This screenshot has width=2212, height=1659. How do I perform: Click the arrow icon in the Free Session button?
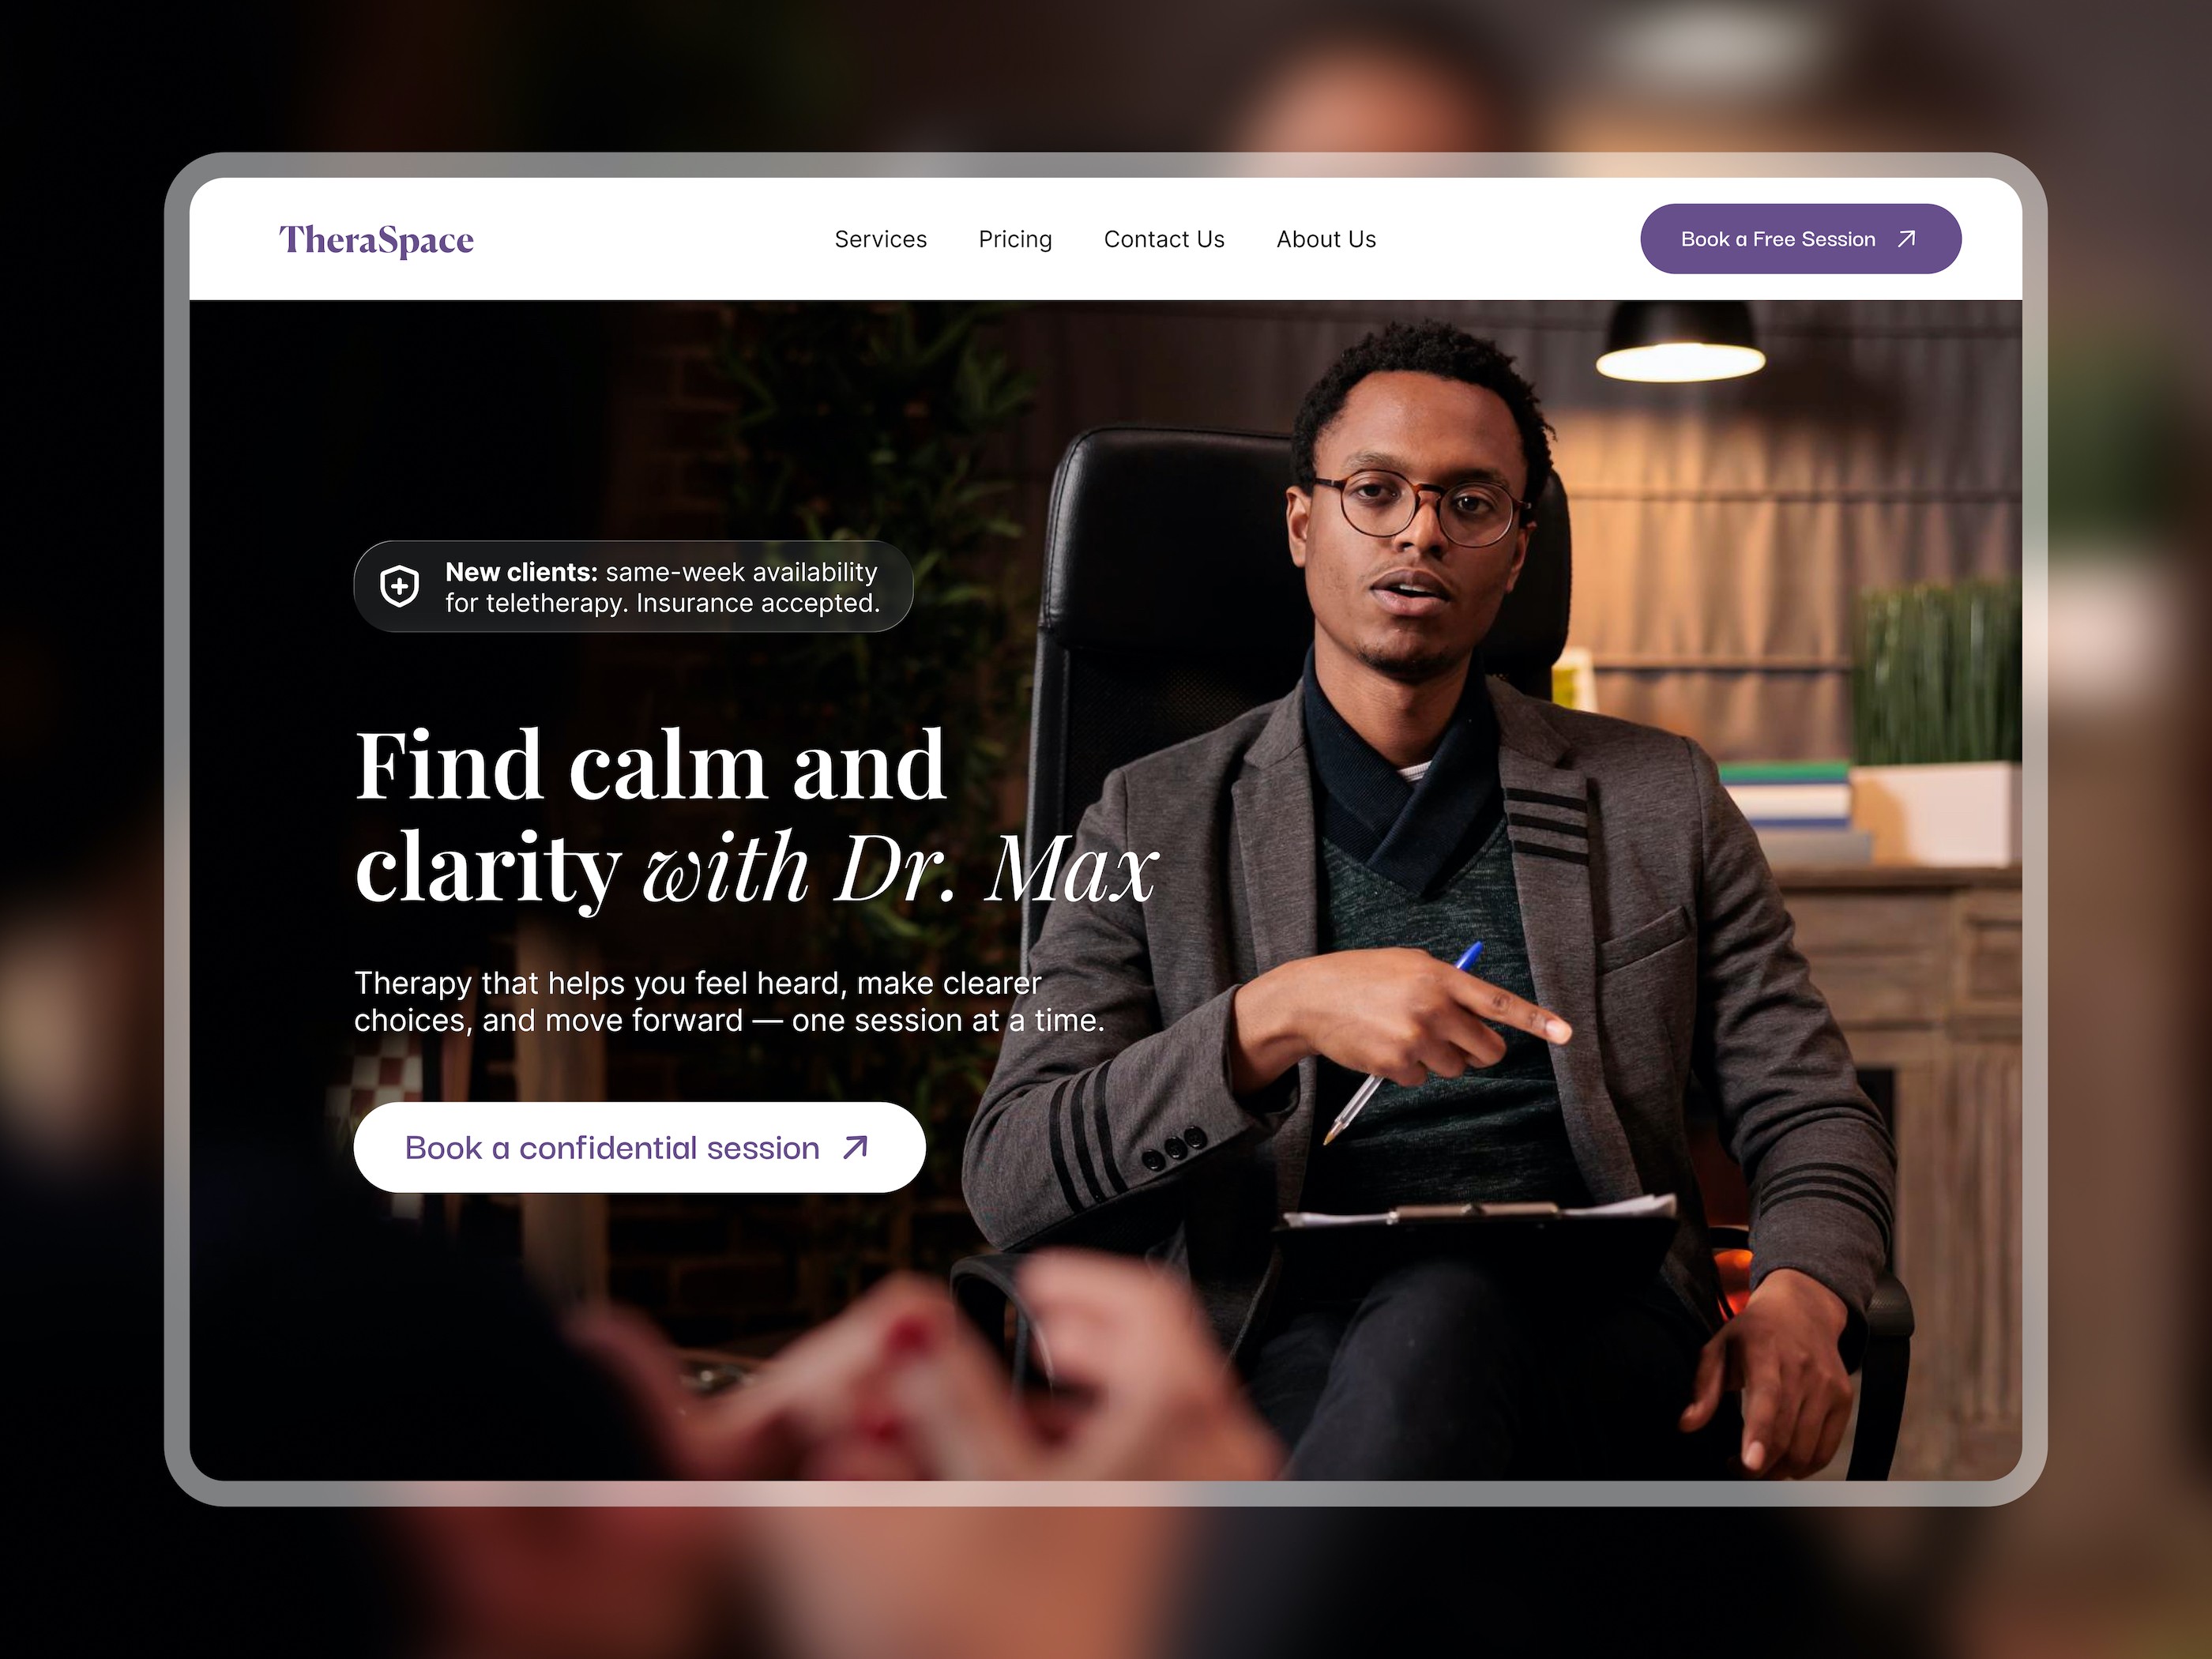click(1906, 239)
